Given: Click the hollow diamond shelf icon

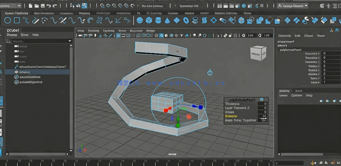Looking at the screenshot, I should coord(214,21).
